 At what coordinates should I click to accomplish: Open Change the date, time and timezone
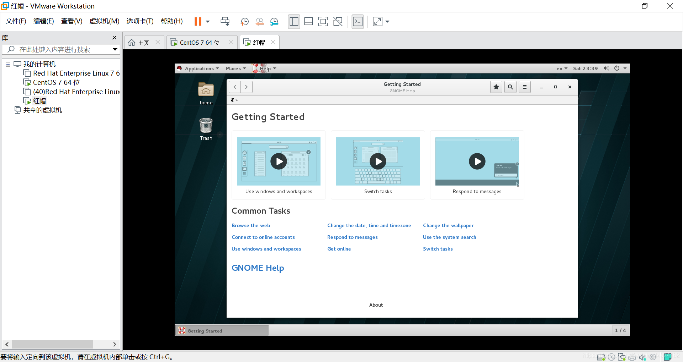click(369, 225)
